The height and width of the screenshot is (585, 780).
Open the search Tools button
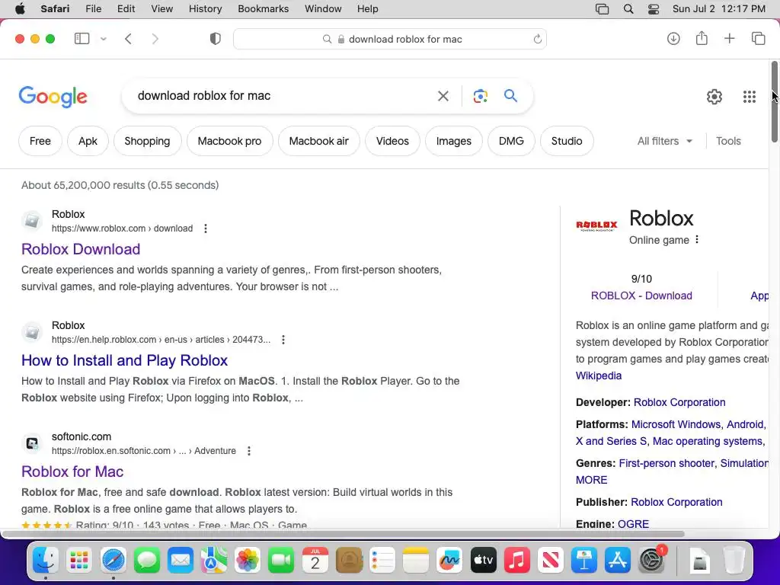click(x=728, y=141)
